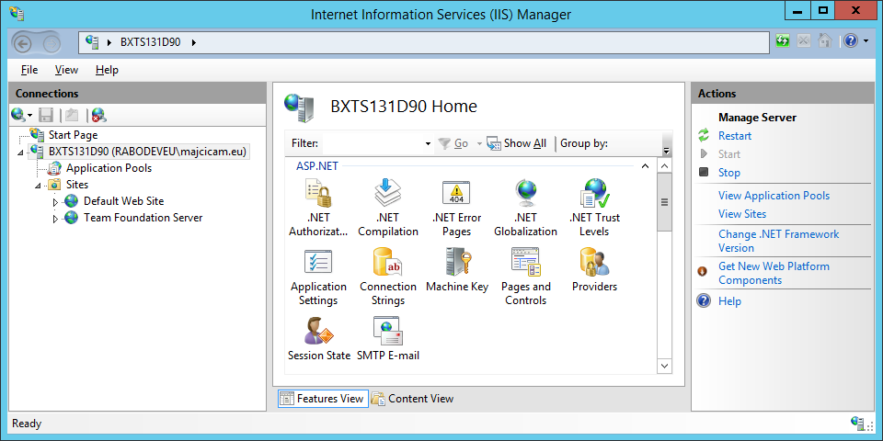Click BXTS131D90 in the address bar
Viewport: 883px width, 441px height.
tap(150, 42)
